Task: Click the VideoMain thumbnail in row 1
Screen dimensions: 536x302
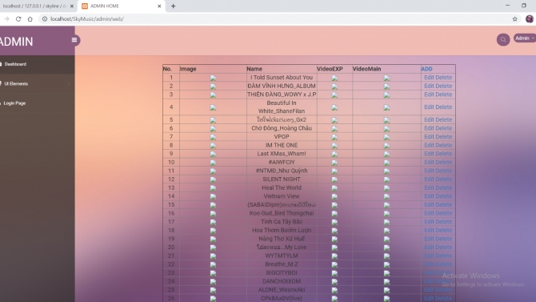Action: point(386,78)
